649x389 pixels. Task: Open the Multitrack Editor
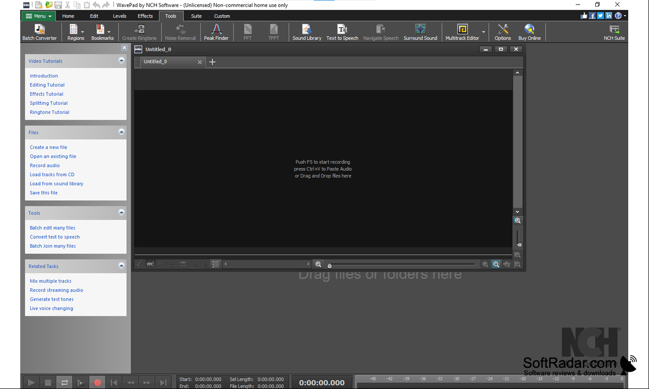[462, 32]
